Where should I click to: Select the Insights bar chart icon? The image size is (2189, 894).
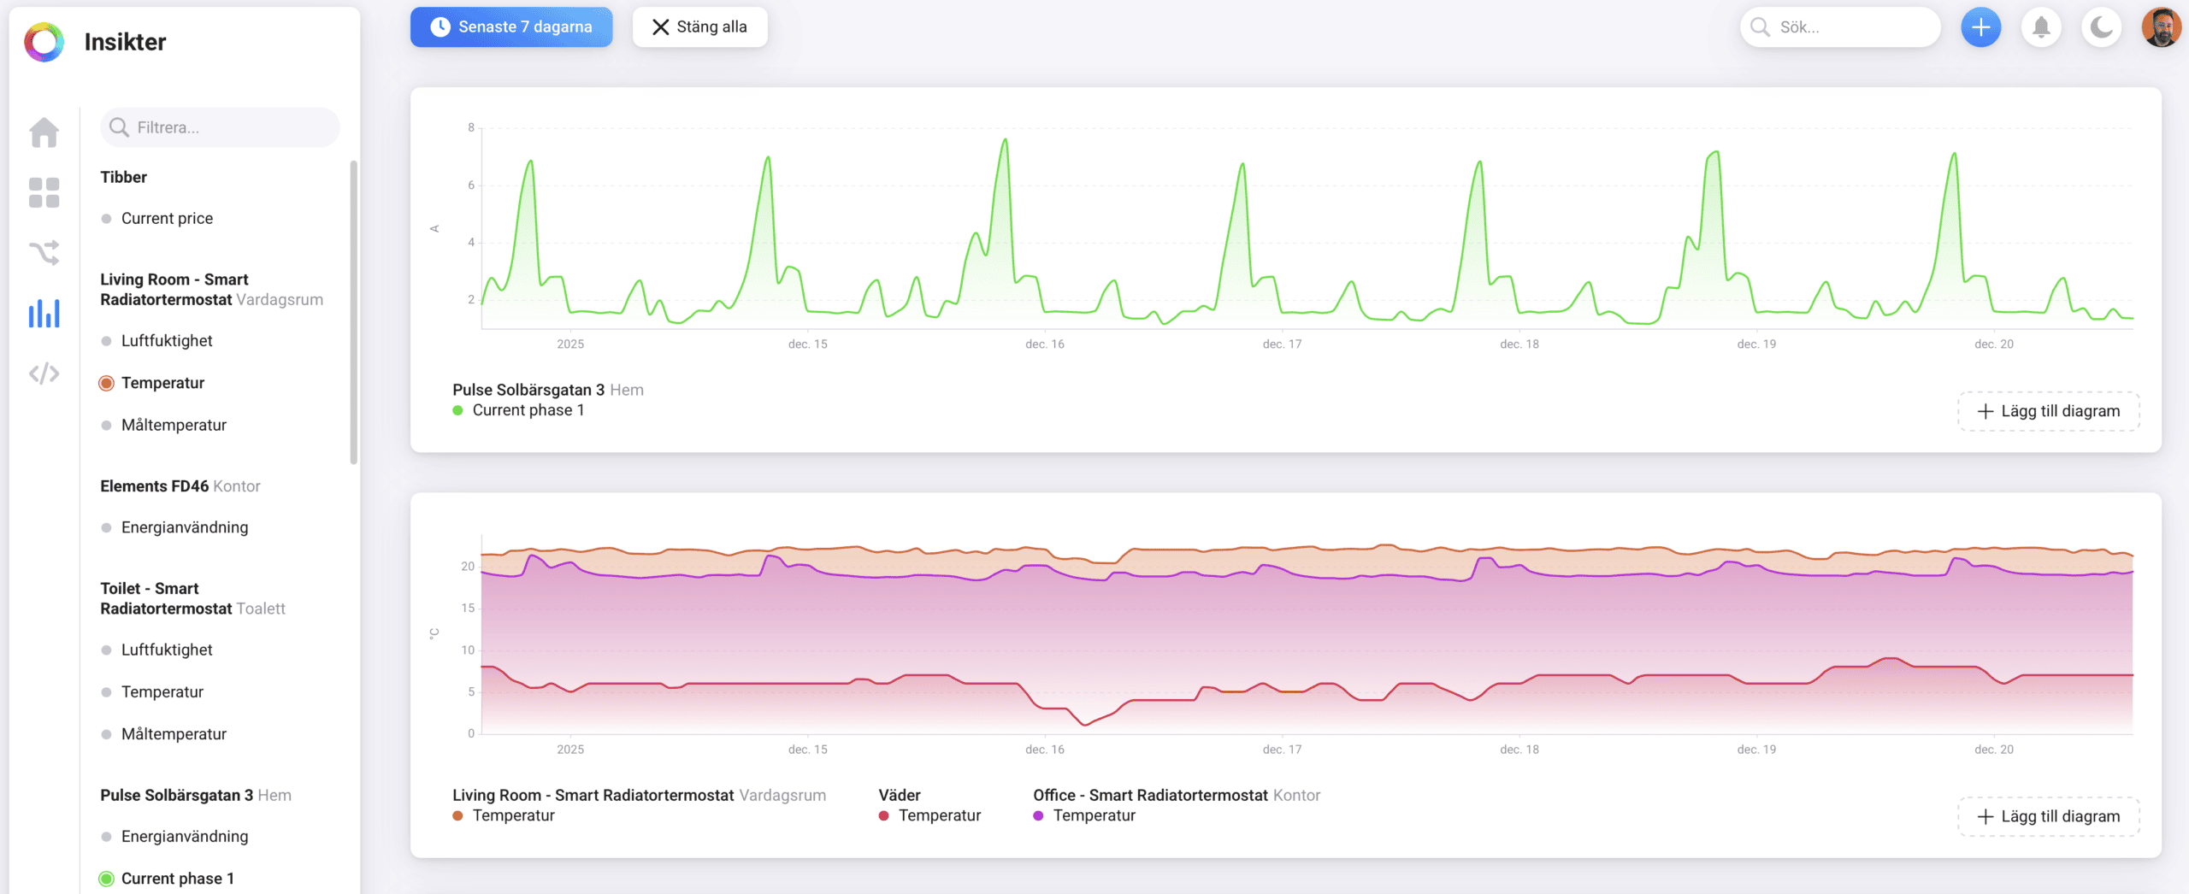point(44,313)
